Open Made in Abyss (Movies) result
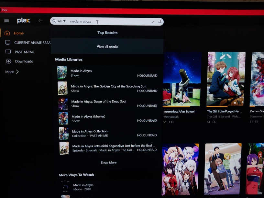 point(107,118)
